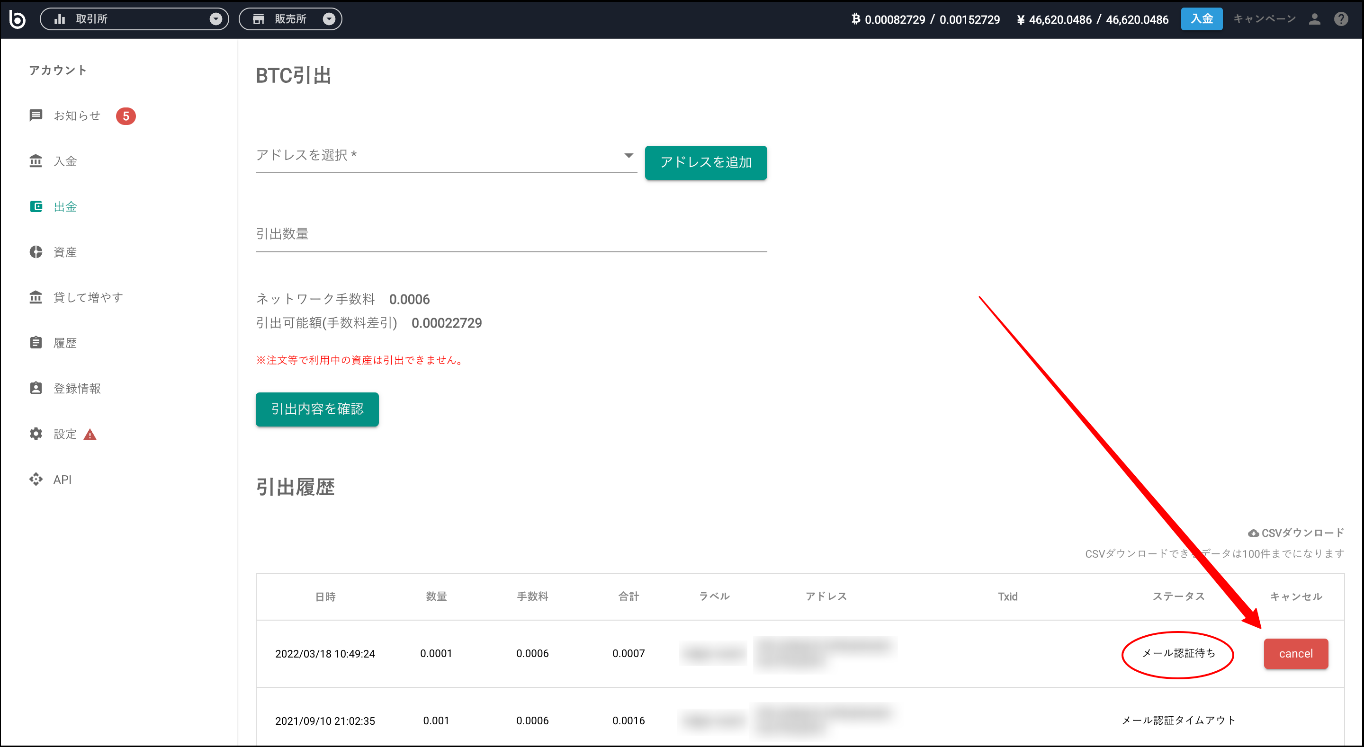Open 設定 via the gear icon
The height and width of the screenshot is (747, 1364).
(36, 433)
